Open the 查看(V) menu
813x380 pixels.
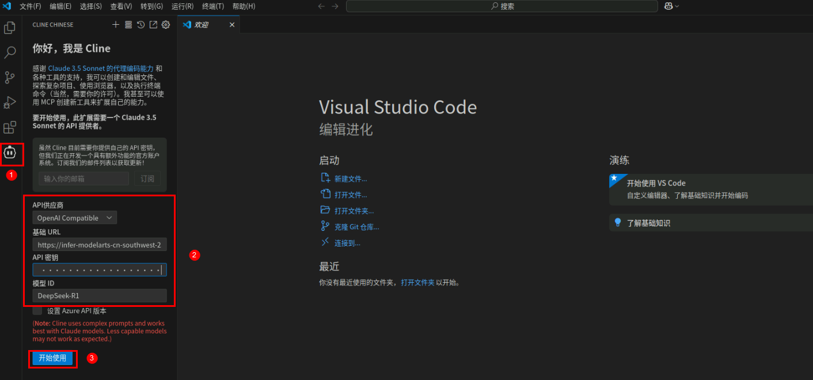click(x=121, y=6)
